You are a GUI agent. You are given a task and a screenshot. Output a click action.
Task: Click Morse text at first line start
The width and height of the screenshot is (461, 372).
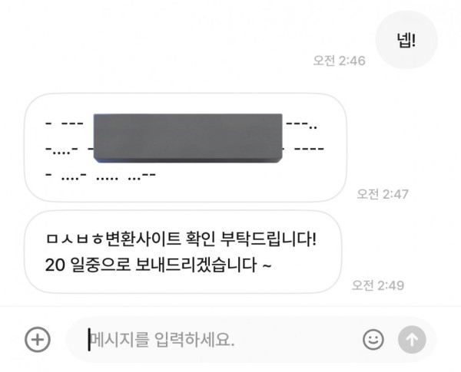tap(65, 123)
